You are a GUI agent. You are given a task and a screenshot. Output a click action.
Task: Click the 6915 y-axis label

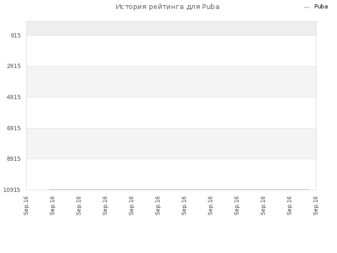click(14, 128)
